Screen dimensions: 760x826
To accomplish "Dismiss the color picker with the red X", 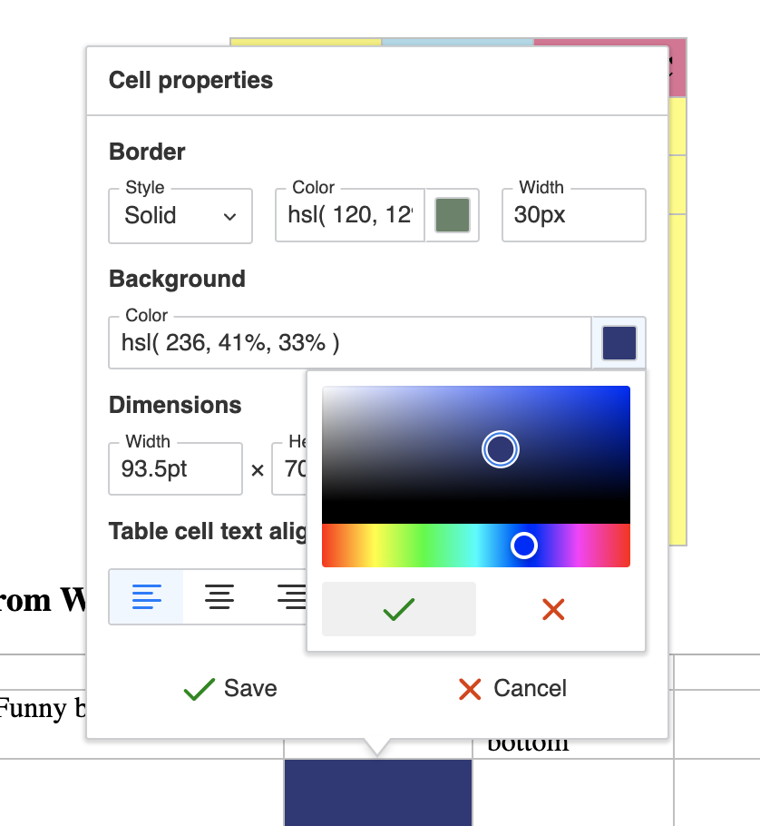I will click(553, 609).
